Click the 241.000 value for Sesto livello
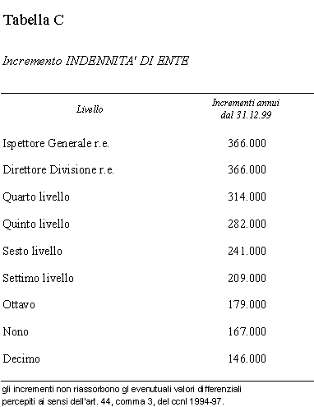The image size is (314, 407). [x=247, y=251]
